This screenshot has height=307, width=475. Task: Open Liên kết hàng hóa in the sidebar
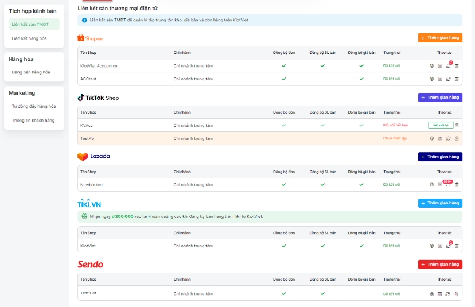[x=29, y=38]
